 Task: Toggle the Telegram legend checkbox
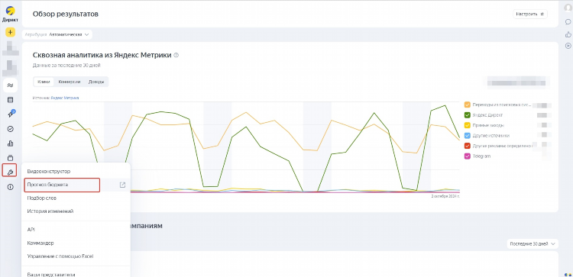pyautogui.click(x=467, y=156)
